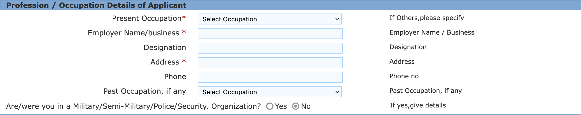Click the red asterisk beside Present Occupation
The height and width of the screenshot is (115, 582).
pyautogui.click(x=184, y=18)
